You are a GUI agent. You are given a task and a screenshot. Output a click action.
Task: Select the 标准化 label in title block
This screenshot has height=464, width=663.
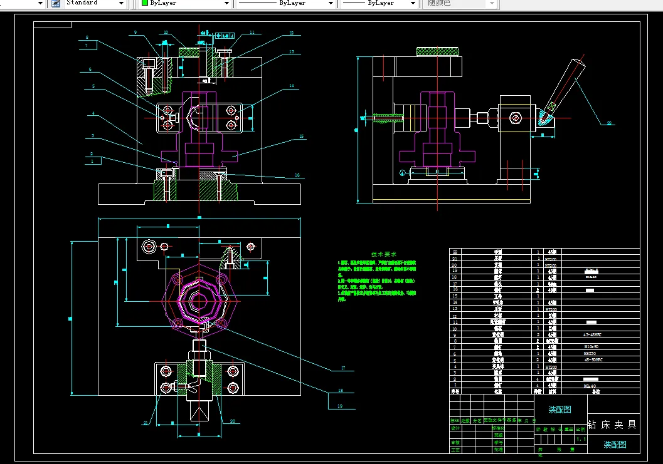pos(499,428)
